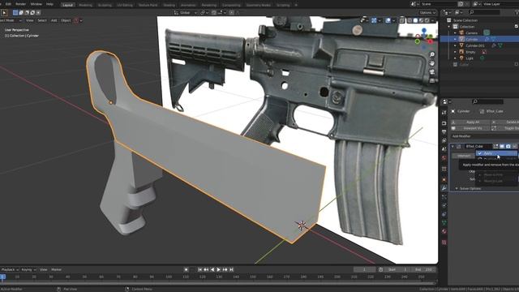The width and height of the screenshot is (519, 292).
Task: Open the Tool properties tab
Action: 444,113
